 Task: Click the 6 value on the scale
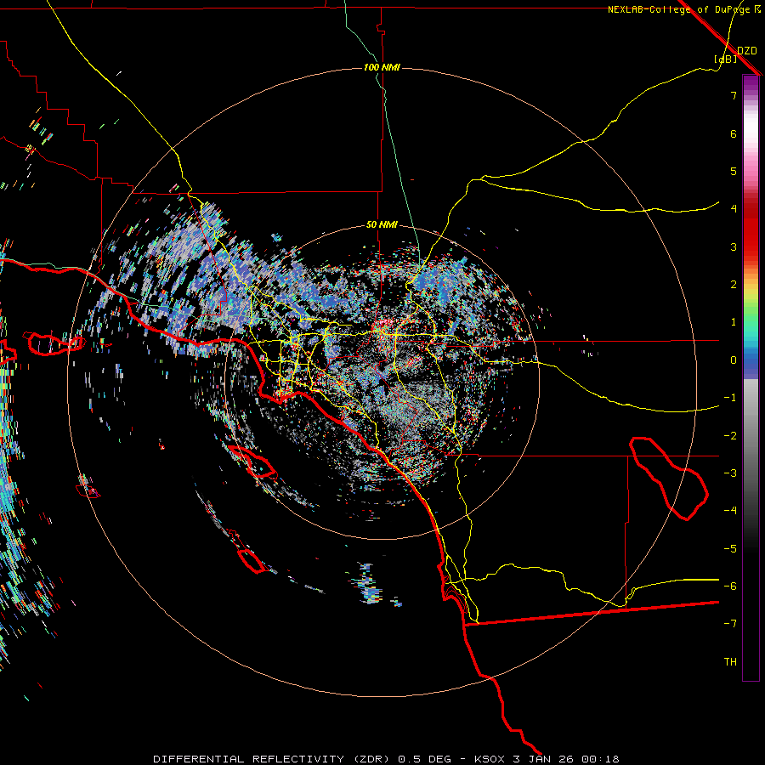[734, 133]
